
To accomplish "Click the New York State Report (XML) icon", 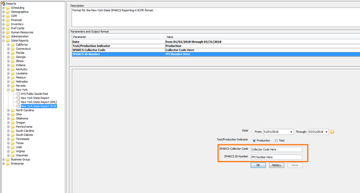I will (18, 102).
